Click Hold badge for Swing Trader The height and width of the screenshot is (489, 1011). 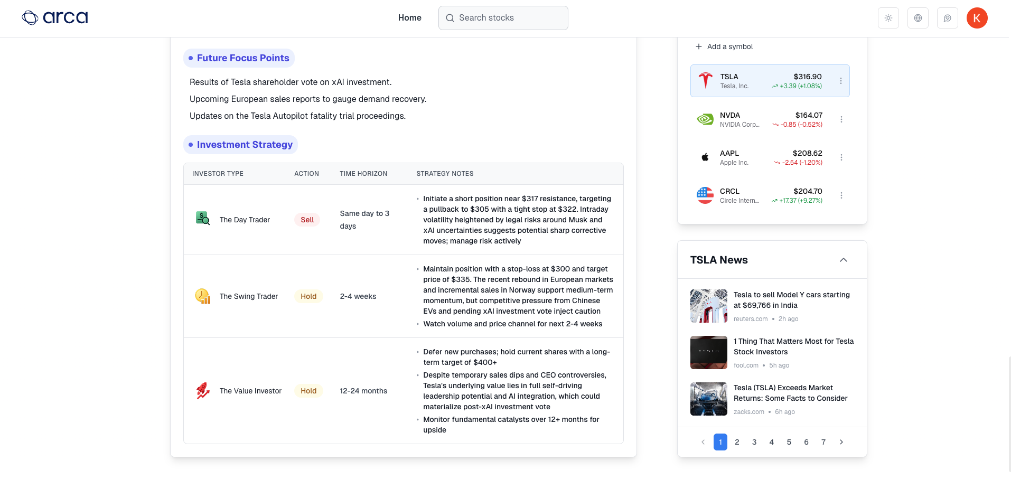click(308, 296)
